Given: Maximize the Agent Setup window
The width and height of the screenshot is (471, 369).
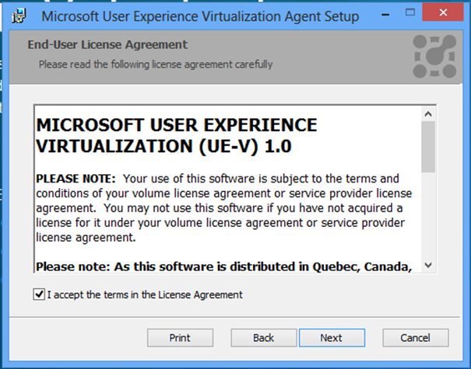Looking at the screenshot, I should click(410, 12).
